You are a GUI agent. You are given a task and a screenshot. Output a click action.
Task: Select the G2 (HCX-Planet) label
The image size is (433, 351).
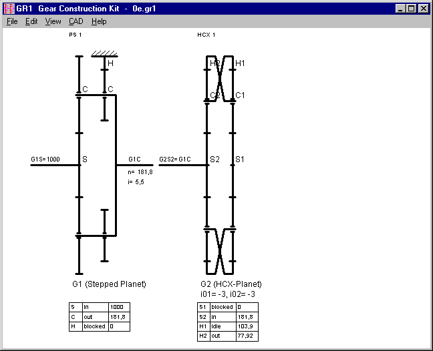point(231,284)
